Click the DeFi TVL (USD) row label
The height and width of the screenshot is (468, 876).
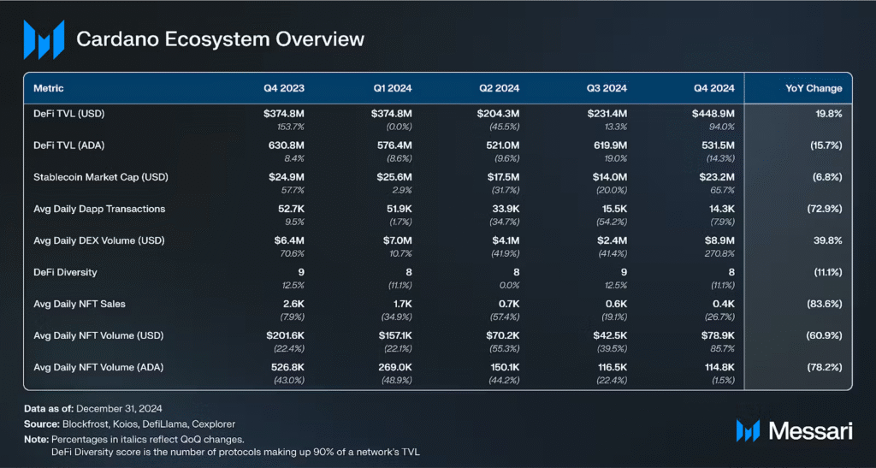point(69,114)
